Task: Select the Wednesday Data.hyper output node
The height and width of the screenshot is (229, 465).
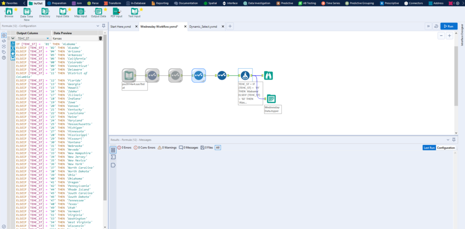Action: (271, 99)
